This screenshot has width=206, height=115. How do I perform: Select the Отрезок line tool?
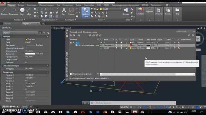tap(4, 11)
